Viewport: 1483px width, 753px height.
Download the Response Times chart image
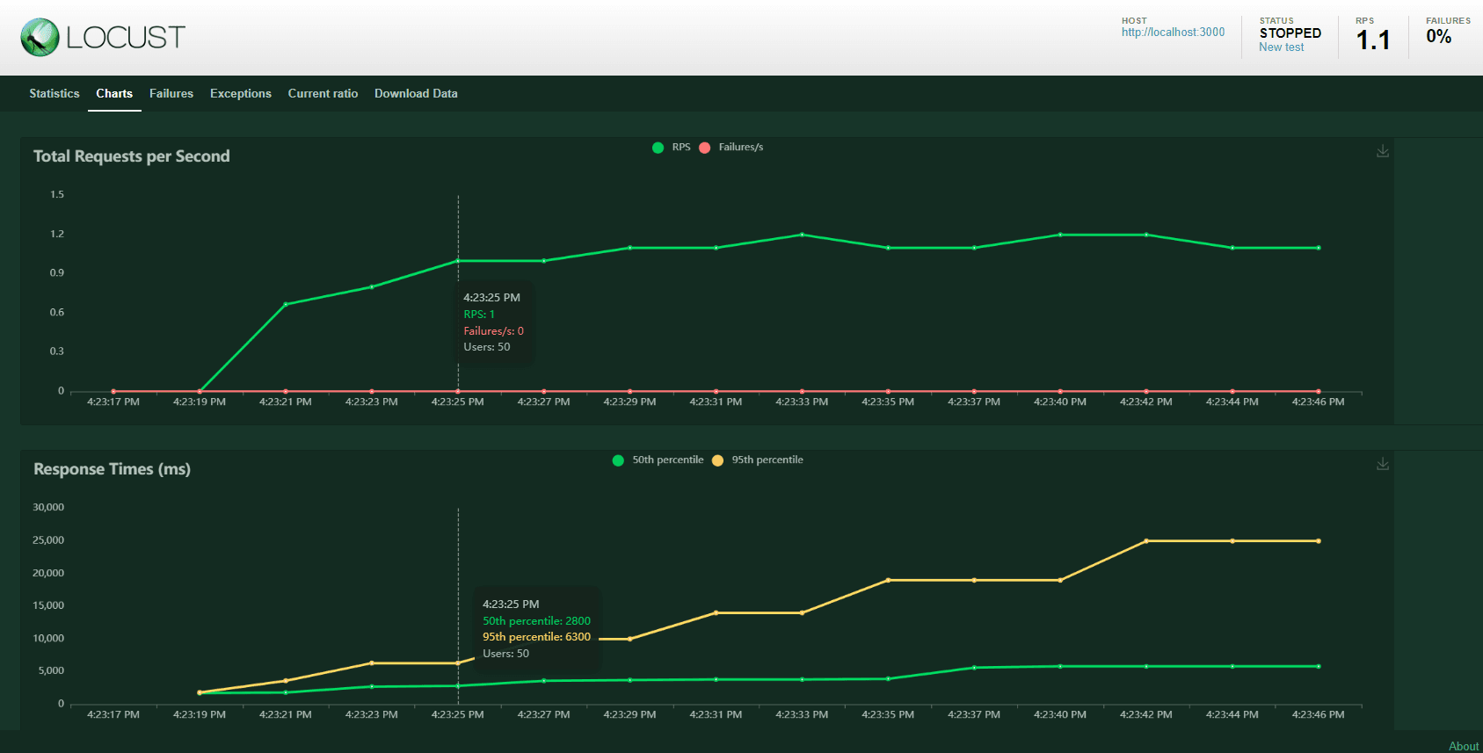pyautogui.click(x=1383, y=464)
